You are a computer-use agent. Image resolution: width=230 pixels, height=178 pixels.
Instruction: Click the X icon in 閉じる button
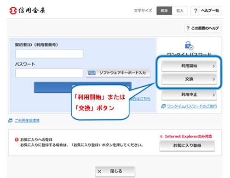coord(99,172)
